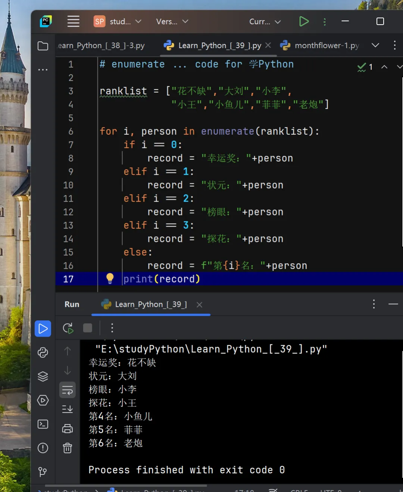This screenshot has height=492, width=403.
Task: Click the script path in console output
Action: (x=211, y=349)
